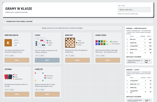Select Marcela row in Państwa-Miasta ranking
Image resolution: width=157 pixels, height=102 pixels.
(139, 39)
